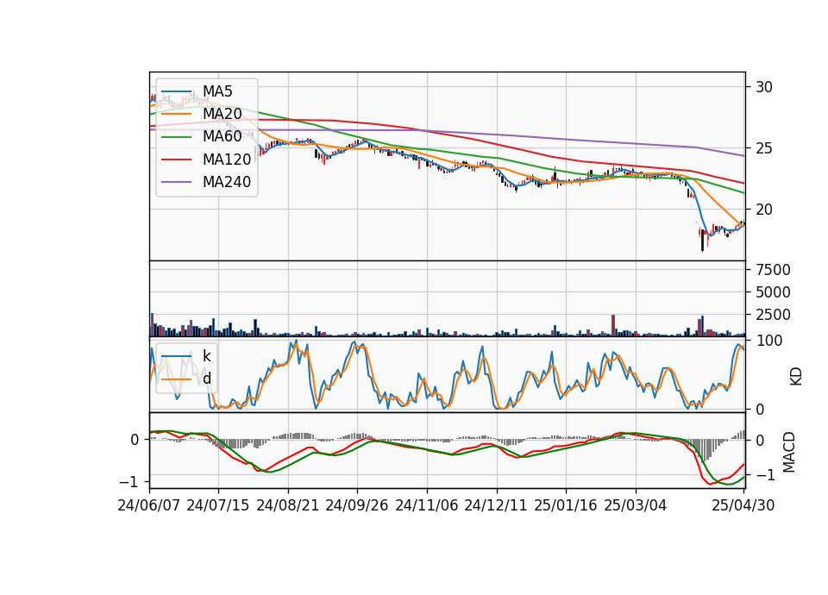Viewport: 828px width, 595px height.
Task: Click the orange MA20 legend line sample
Action: pos(176,114)
